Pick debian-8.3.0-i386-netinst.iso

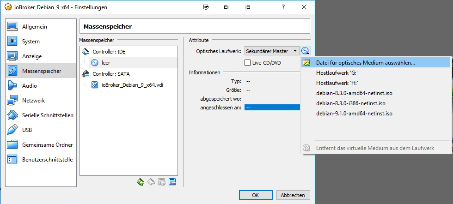(376, 103)
